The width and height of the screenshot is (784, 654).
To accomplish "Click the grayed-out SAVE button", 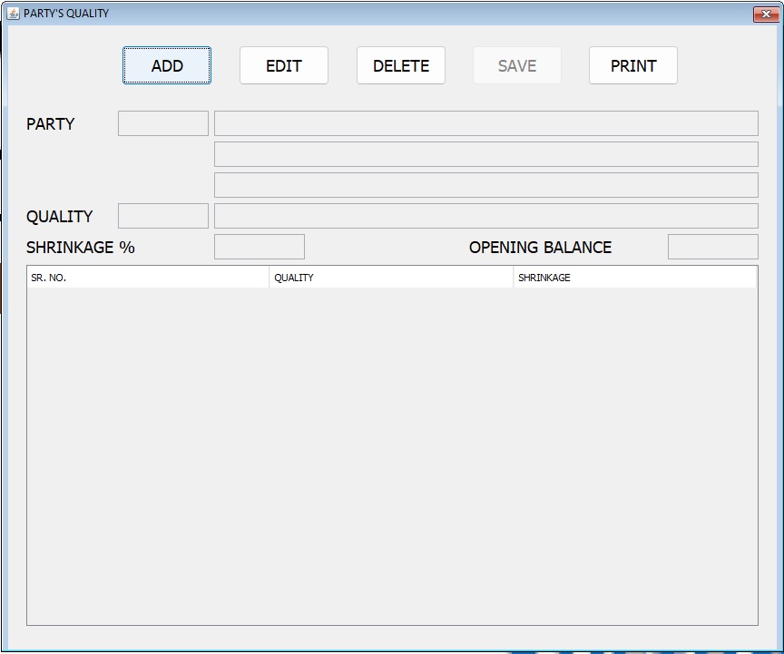I will pyautogui.click(x=516, y=66).
